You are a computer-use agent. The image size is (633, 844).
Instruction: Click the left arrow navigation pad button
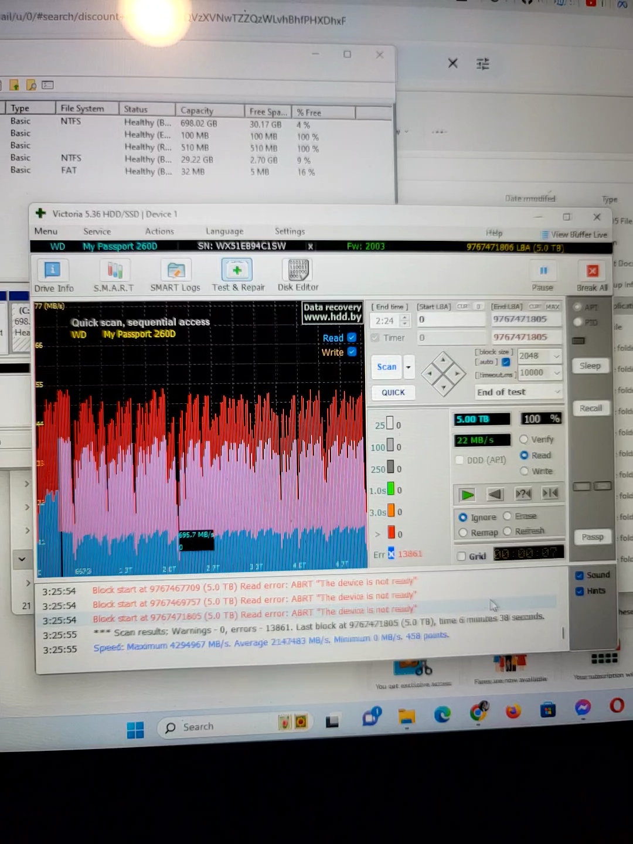(430, 373)
